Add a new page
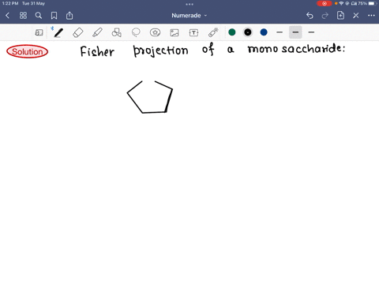The width and height of the screenshot is (379, 284). pos(340,16)
